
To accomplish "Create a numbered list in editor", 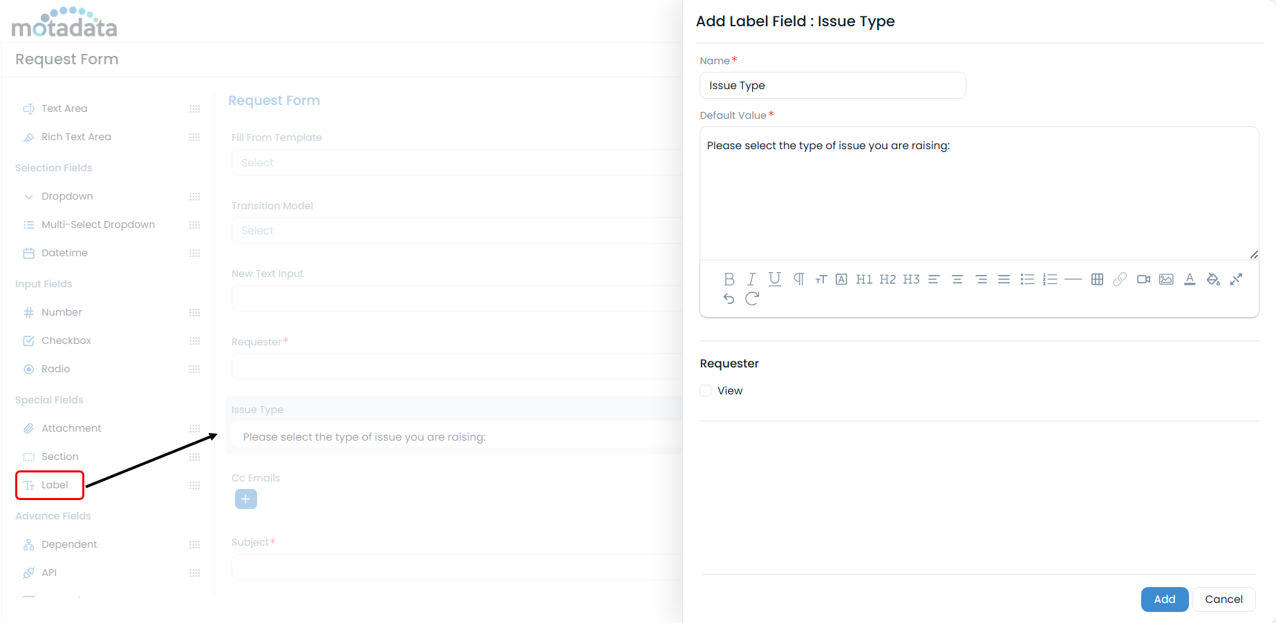I will click(x=1050, y=279).
